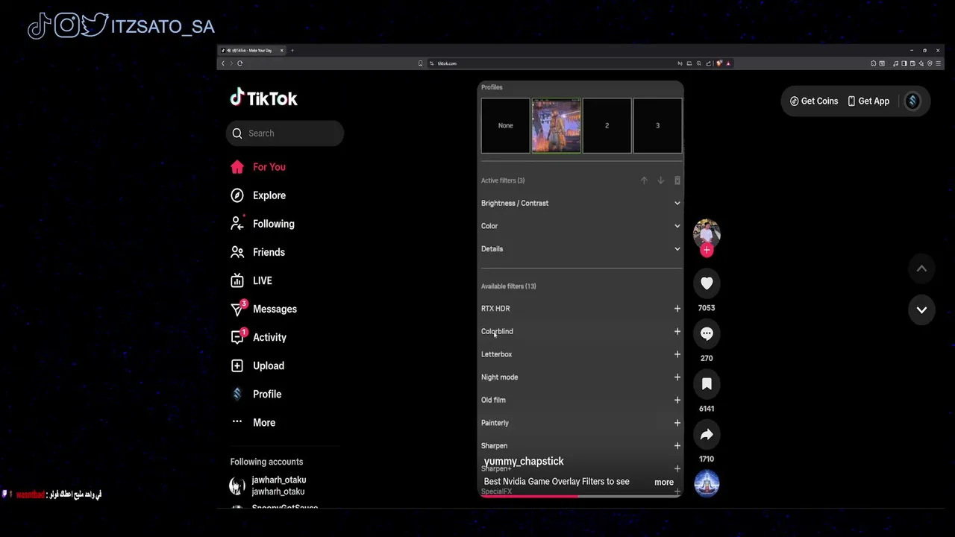Select the None profile tile
Image resolution: width=955 pixels, height=537 pixels.
click(x=505, y=125)
